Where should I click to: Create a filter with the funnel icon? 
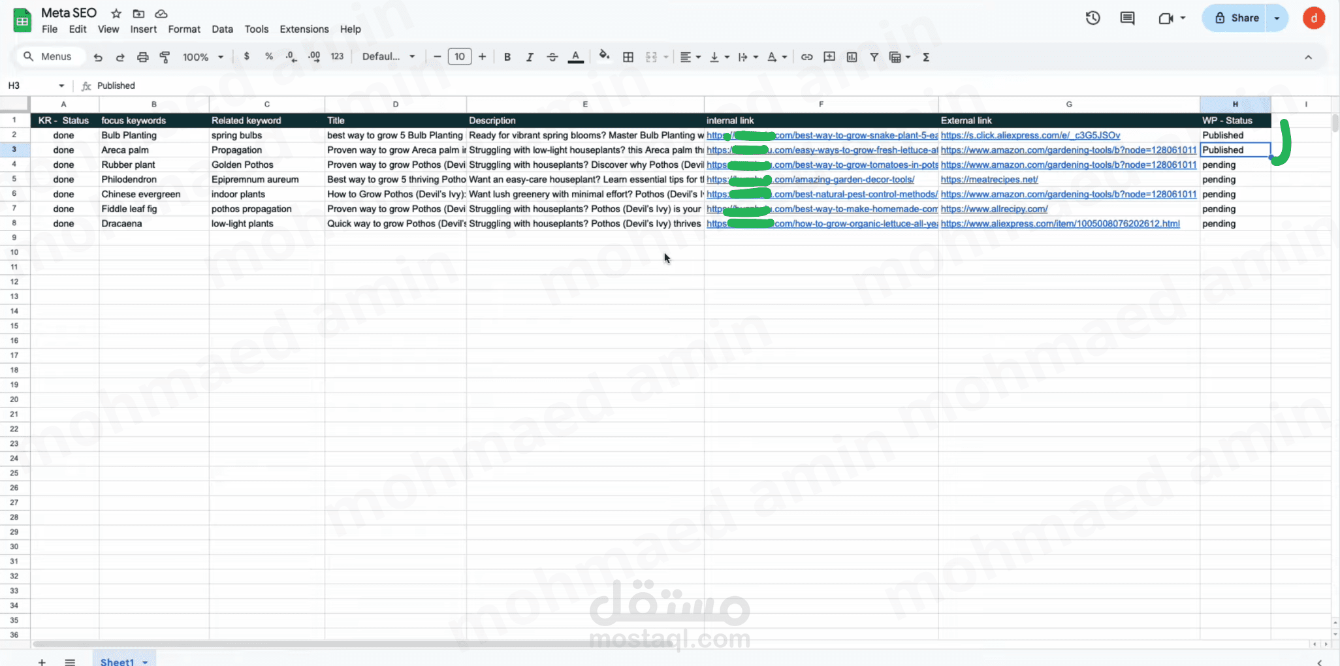(x=874, y=57)
